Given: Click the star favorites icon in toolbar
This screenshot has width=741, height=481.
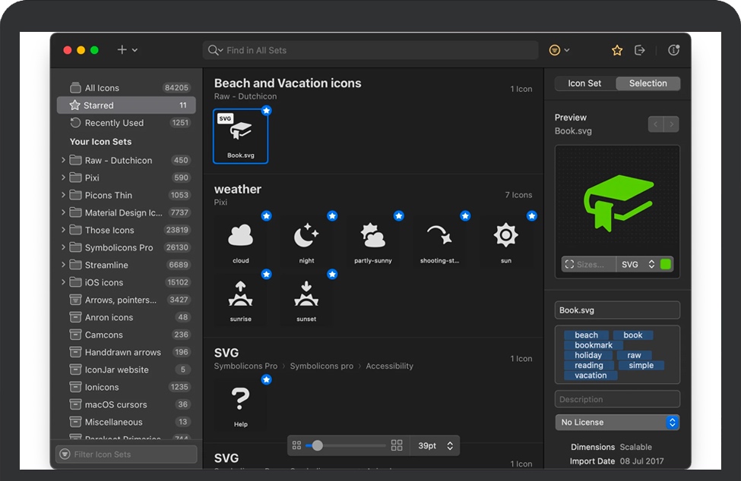Looking at the screenshot, I should pos(617,50).
